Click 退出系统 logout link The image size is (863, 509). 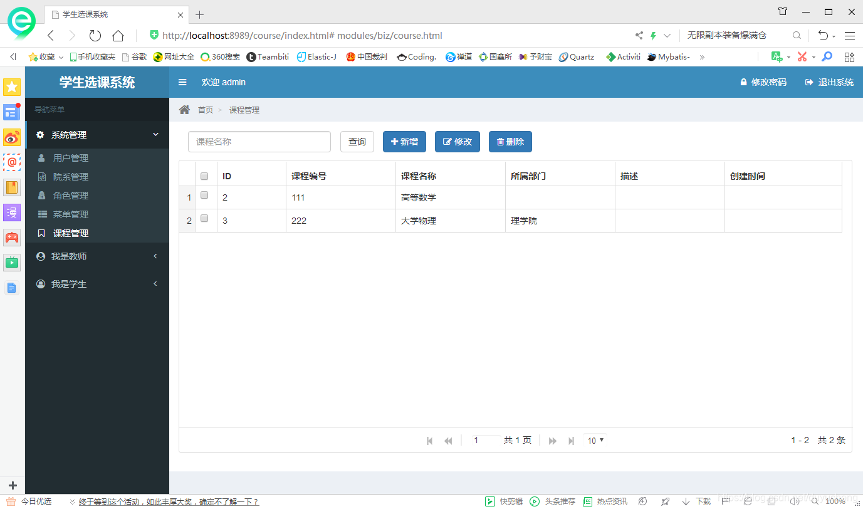pyautogui.click(x=829, y=82)
